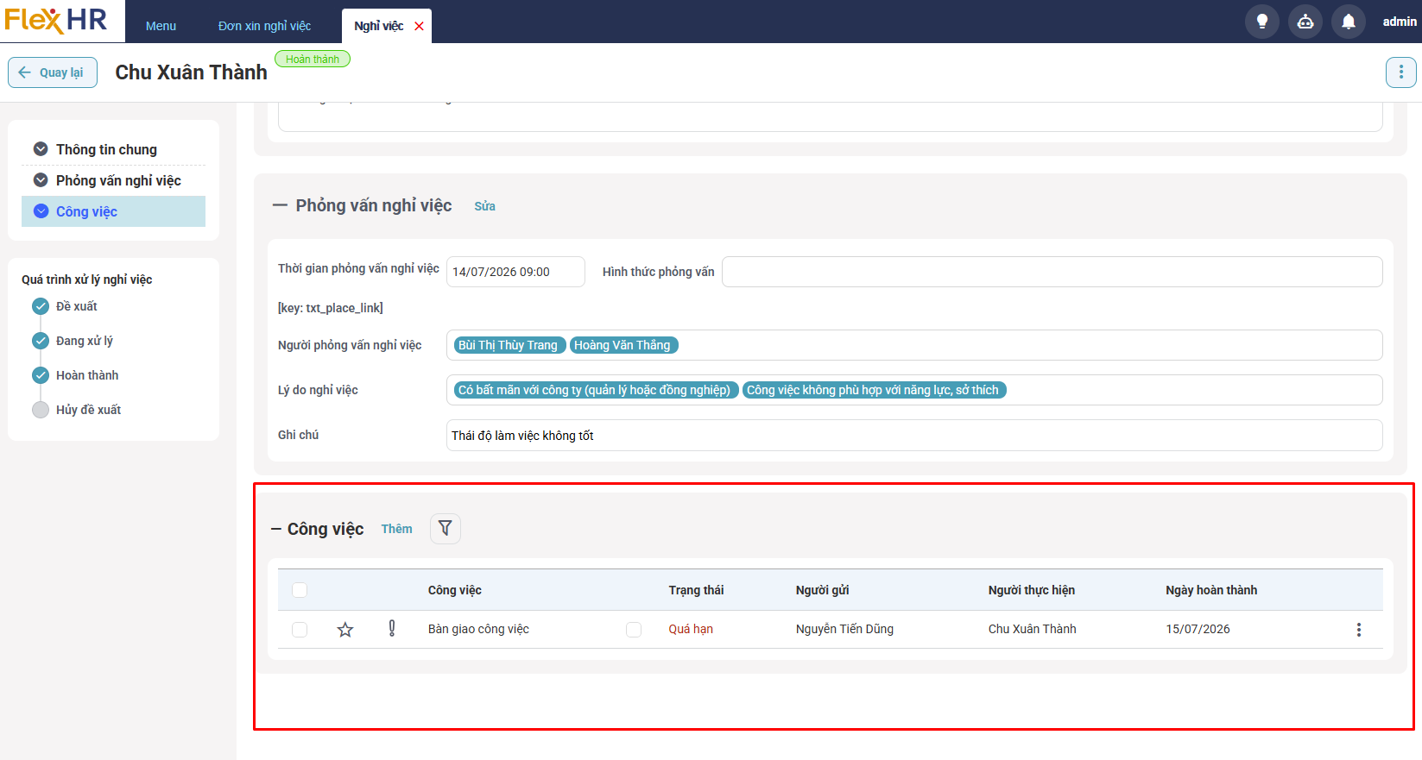Viewport: 1422px width, 760px height.
Task: Click the Thêm link to add a task
Action: click(396, 529)
